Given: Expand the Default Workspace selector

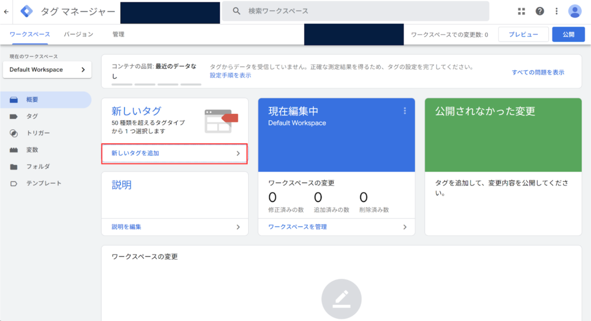Looking at the screenshot, I should (x=47, y=70).
